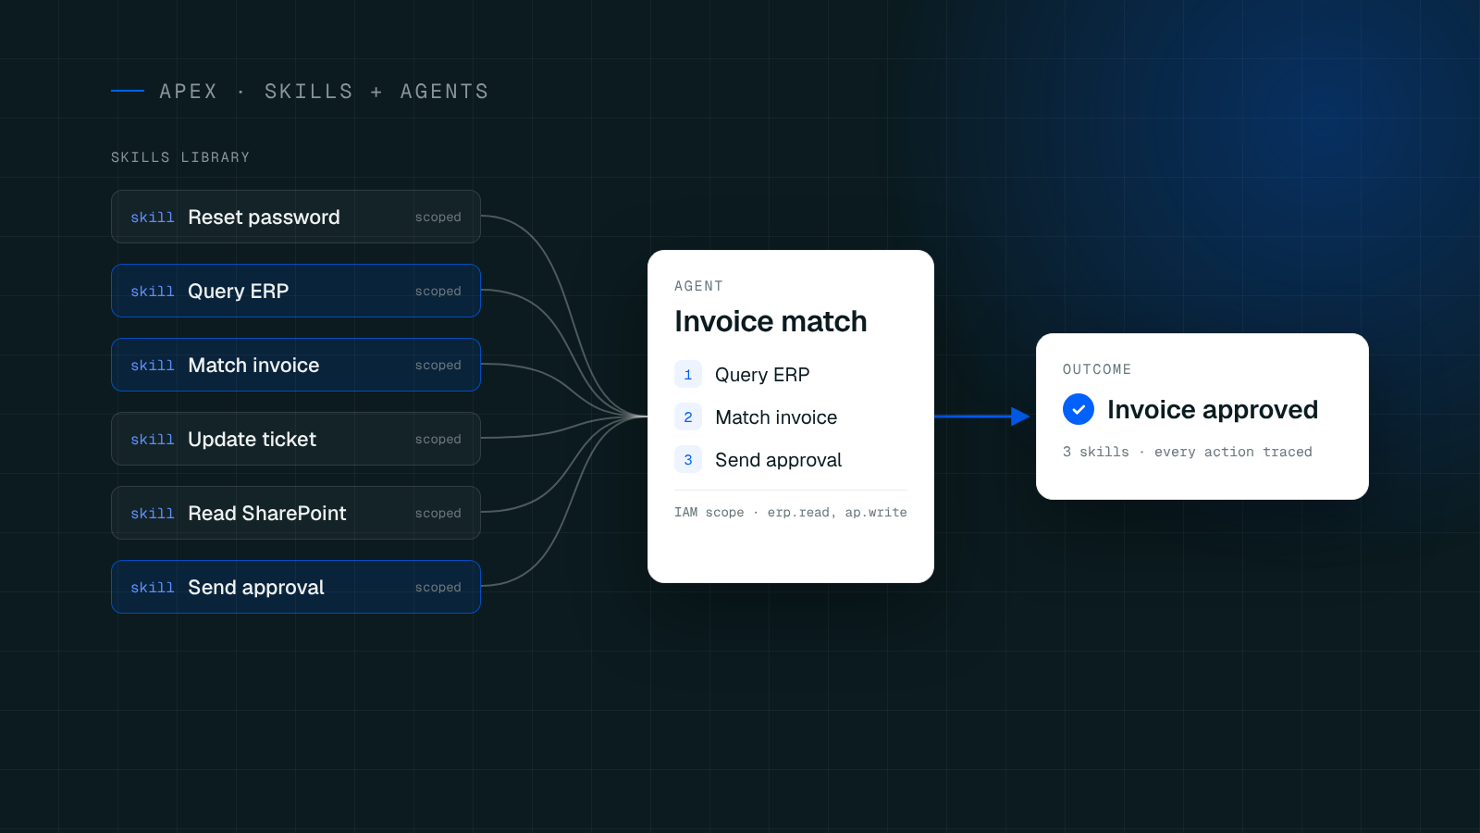Click the SKILLS + AGENTS header text
Screen dimensions: 1480x833
tap(376, 92)
